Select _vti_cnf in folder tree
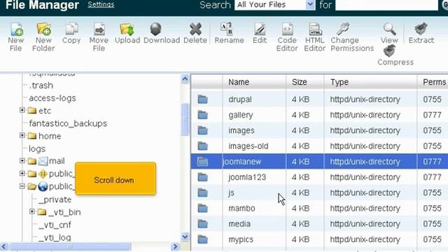The height and width of the screenshot is (252, 448). 55,225
